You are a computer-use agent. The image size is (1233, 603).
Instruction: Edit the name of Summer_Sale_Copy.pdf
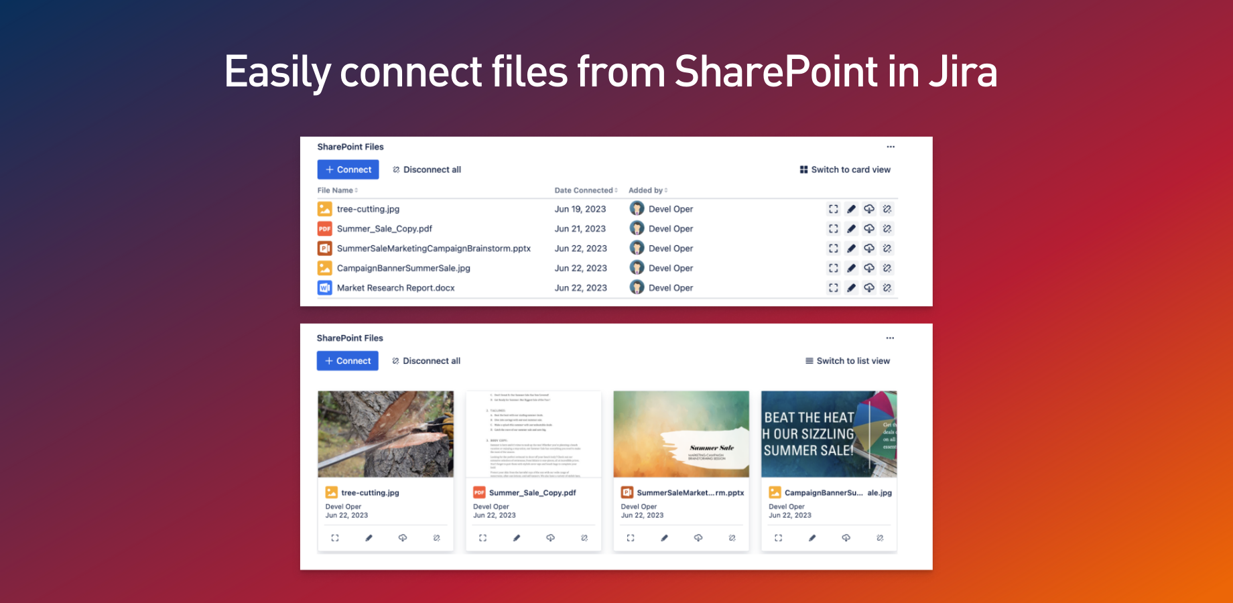pos(851,228)
